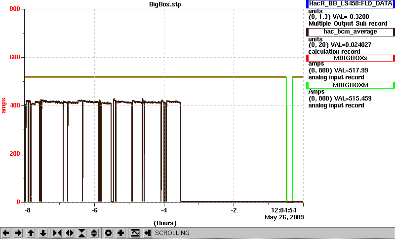Click the 800 y-axis tick label
Image resolution: width=395 pixels, height=239 pixels.
click(15, 9)
